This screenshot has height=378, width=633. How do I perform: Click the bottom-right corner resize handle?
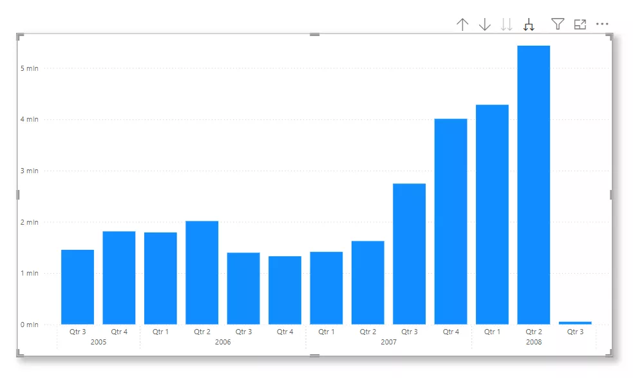click(x=610, y=354)
